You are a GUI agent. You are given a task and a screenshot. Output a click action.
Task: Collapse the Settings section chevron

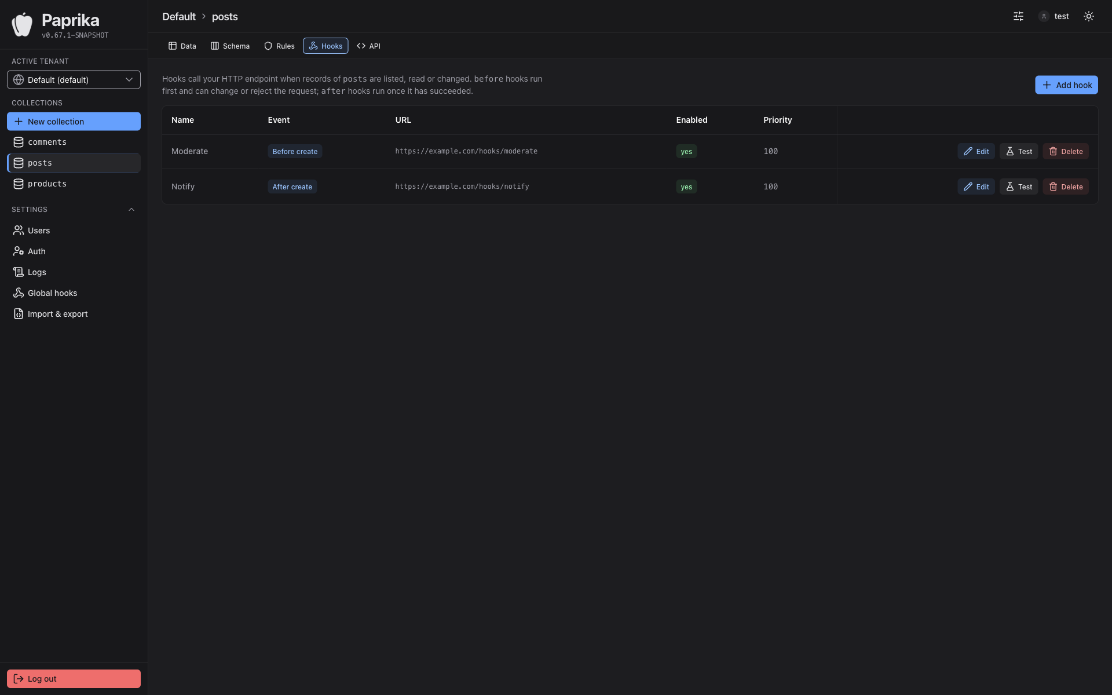pos(131,210)
